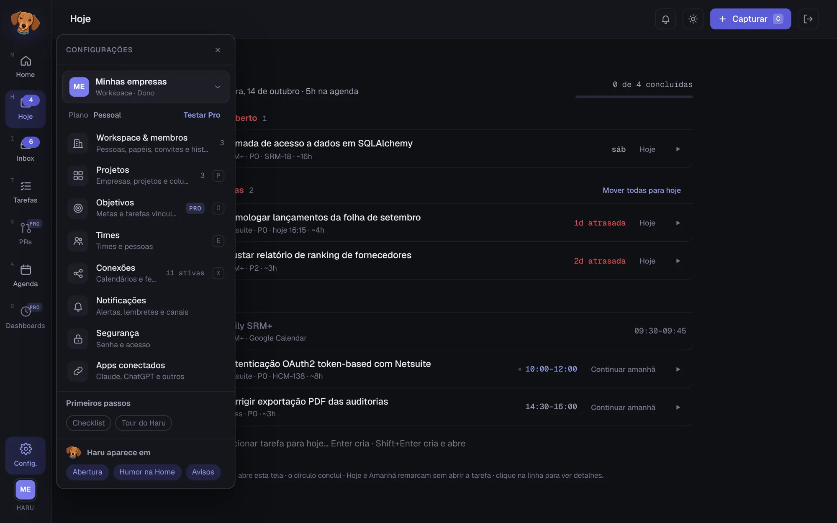837x523 pixels.
Task: Open Dashboards in the sidebar
Action: [26, 318]
